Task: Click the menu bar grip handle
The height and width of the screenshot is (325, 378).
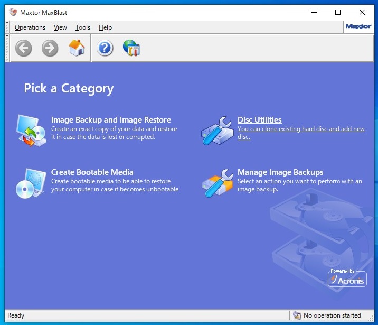Action: pos(7,27)
